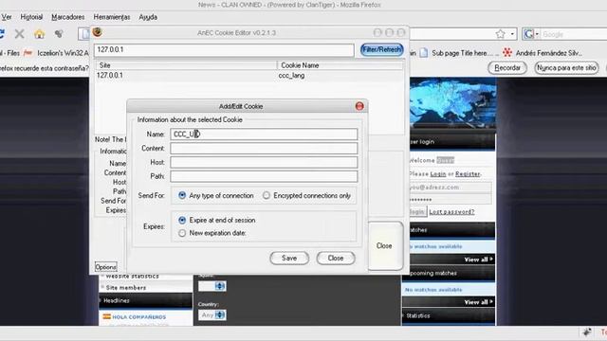Sort by the Site column header
607x341 pixels.
(x=186, y=65)
